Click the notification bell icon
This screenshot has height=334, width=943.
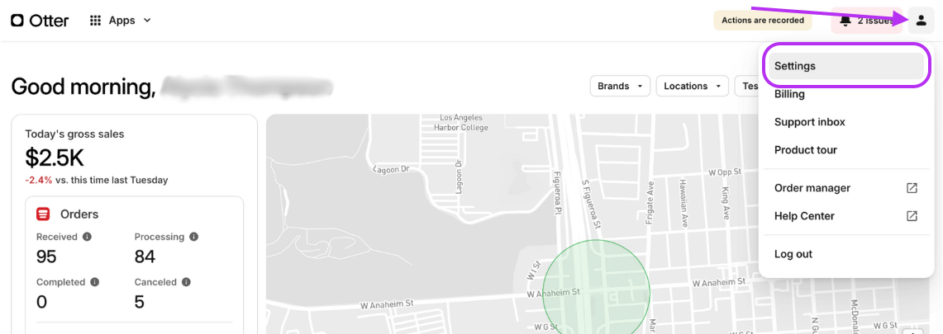[846, 21]
